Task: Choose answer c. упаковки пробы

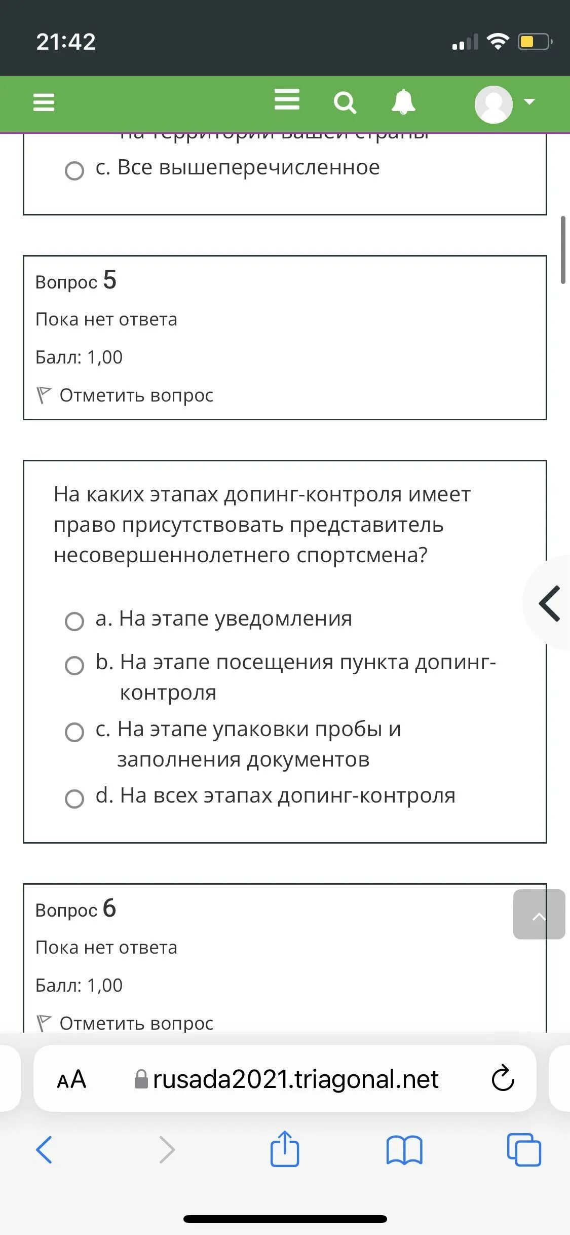Action: click(x=74, y=732)
